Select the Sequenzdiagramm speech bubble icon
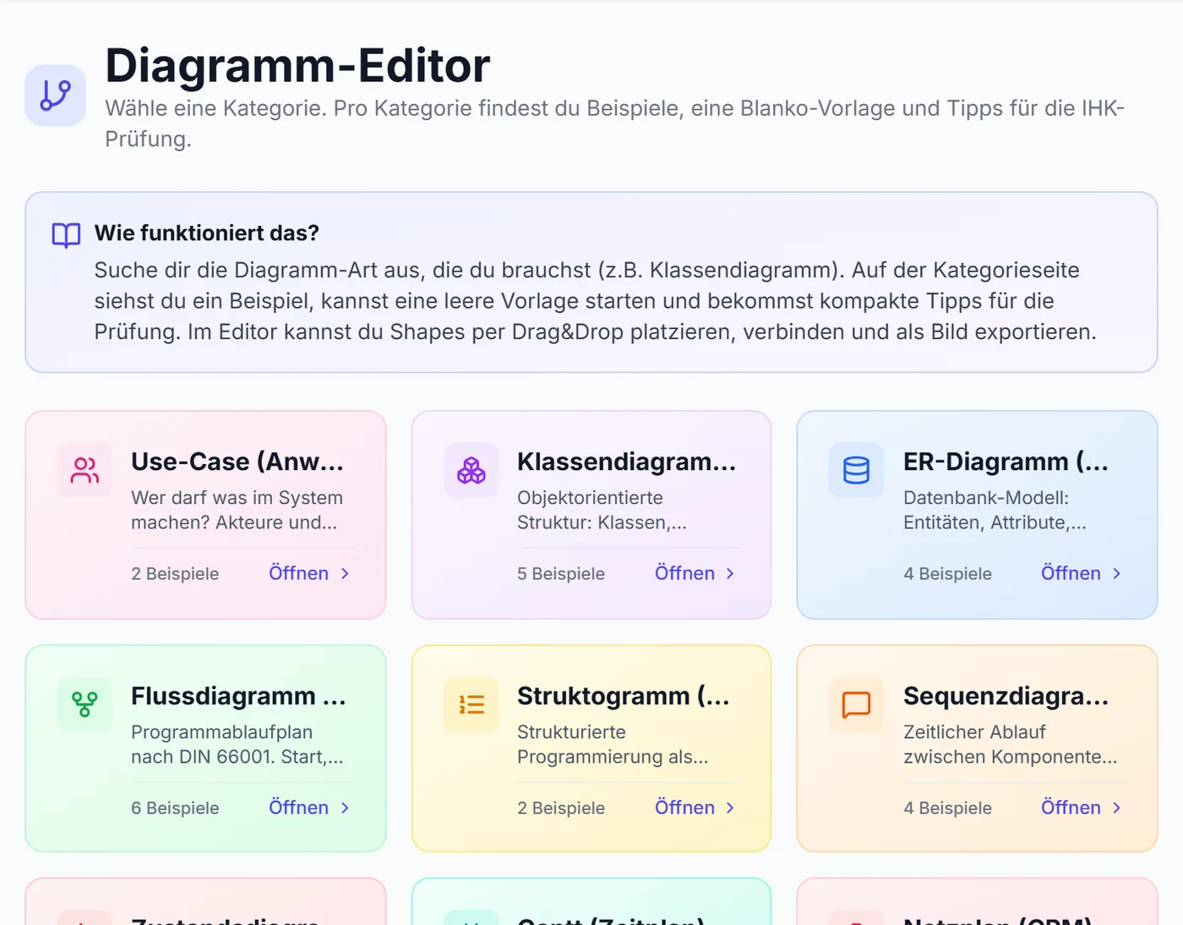1183x925 pixels. pos(857,704)
